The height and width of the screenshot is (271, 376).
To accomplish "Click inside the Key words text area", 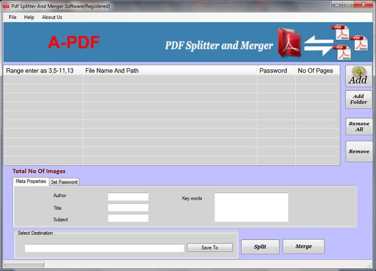I will [251, 207].
